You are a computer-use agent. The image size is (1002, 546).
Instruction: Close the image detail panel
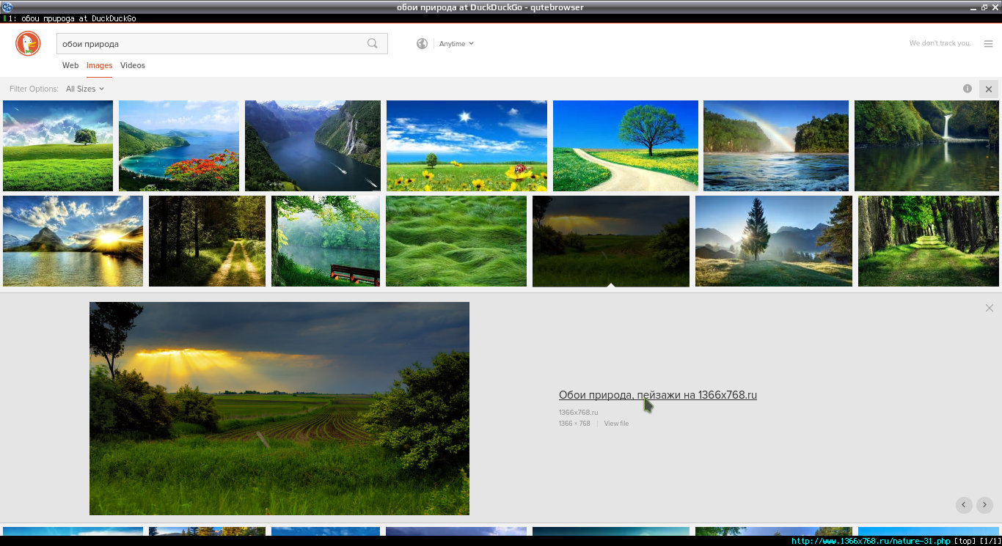[x=990, y=308]
